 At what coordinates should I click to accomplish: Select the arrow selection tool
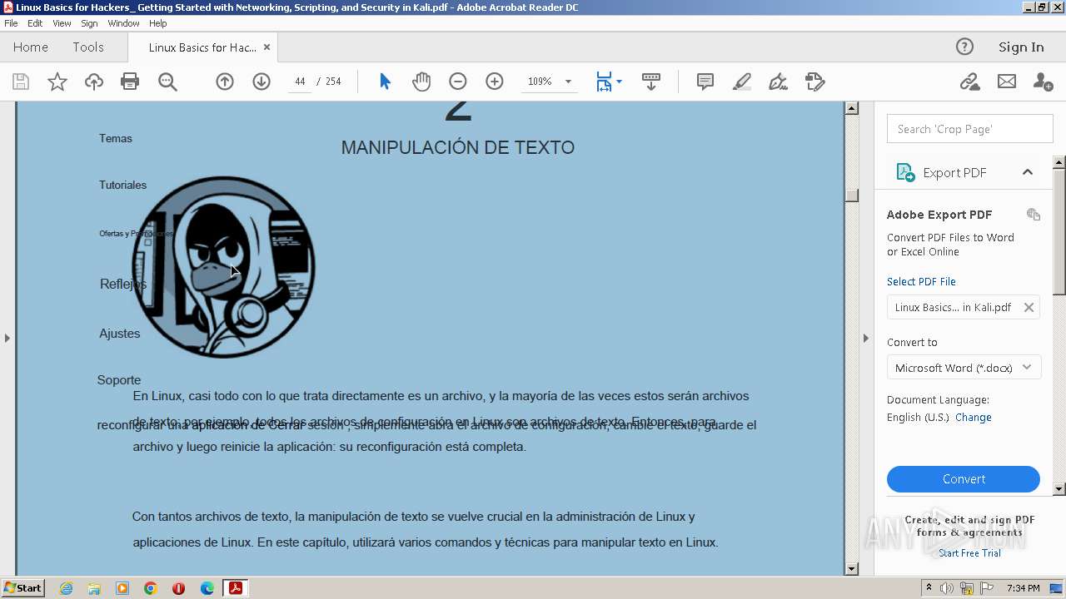point(385,82)
